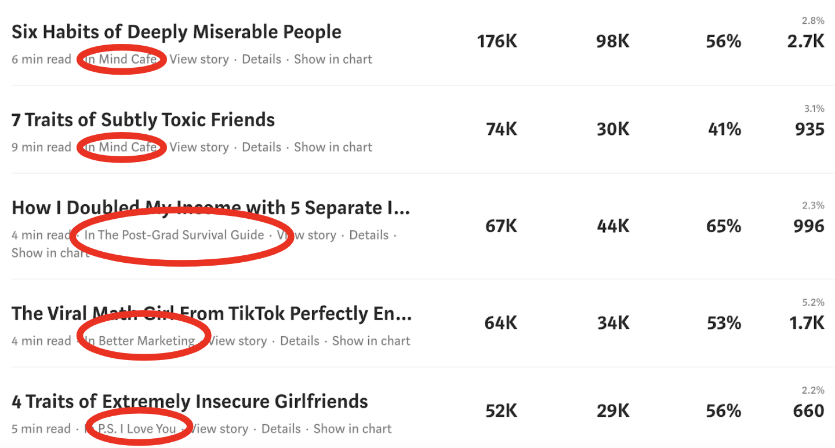This screenshot has height=448, width=835.
Task: Open the Six Habits of Deeply Miserable People story title
Action: pyautogui.click(x=176, y=32)
